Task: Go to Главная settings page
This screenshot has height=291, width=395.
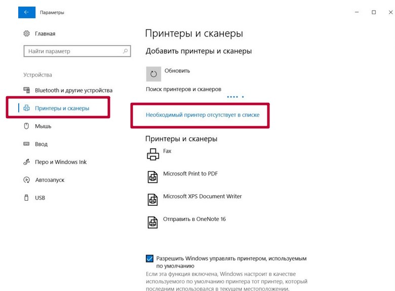Action: tap(45, 33)
